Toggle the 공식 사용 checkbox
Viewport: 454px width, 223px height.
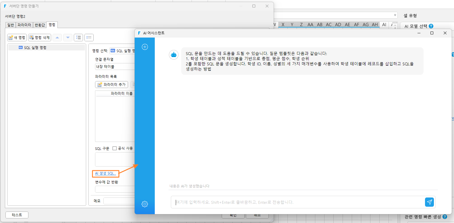pyautogui.click(x=115, y=148)
